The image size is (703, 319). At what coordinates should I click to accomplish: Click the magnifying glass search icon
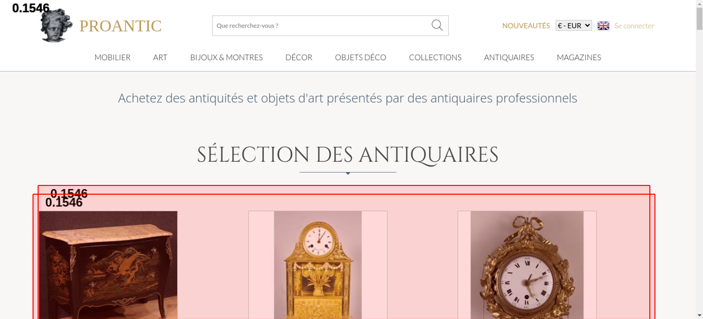tap(437, 25)
